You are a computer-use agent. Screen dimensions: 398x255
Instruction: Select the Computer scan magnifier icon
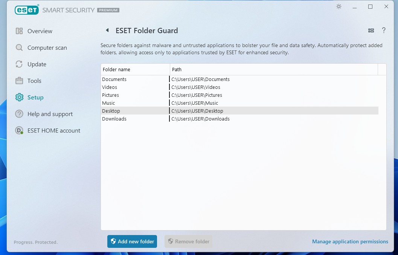coord(19,47)
